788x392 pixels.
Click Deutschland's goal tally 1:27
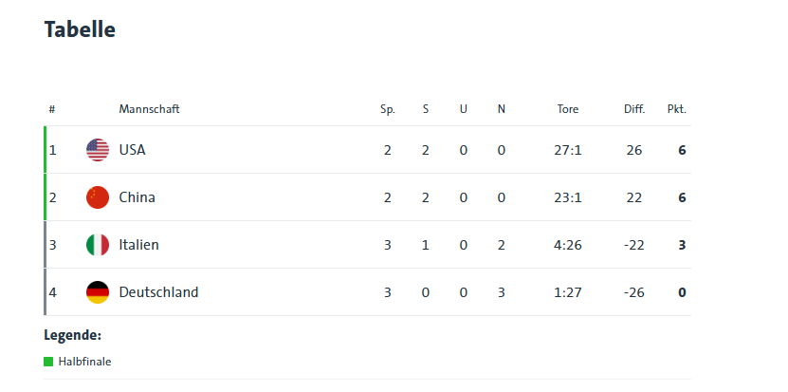coord(568,292)
